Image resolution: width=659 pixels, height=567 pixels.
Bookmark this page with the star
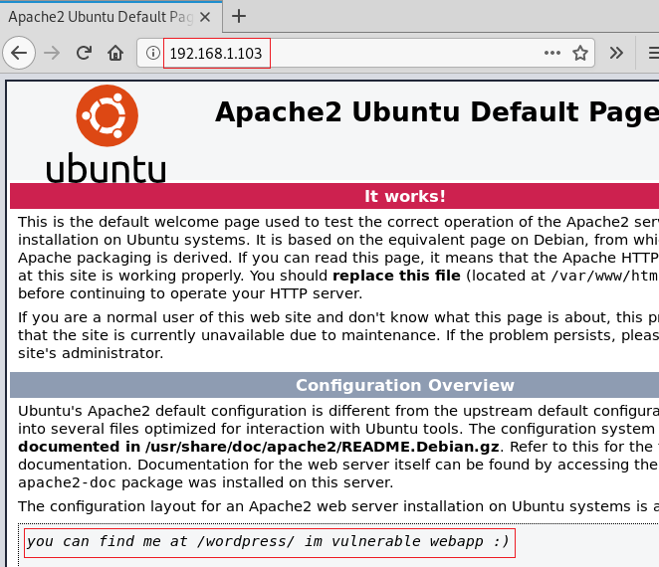(580, 53)
